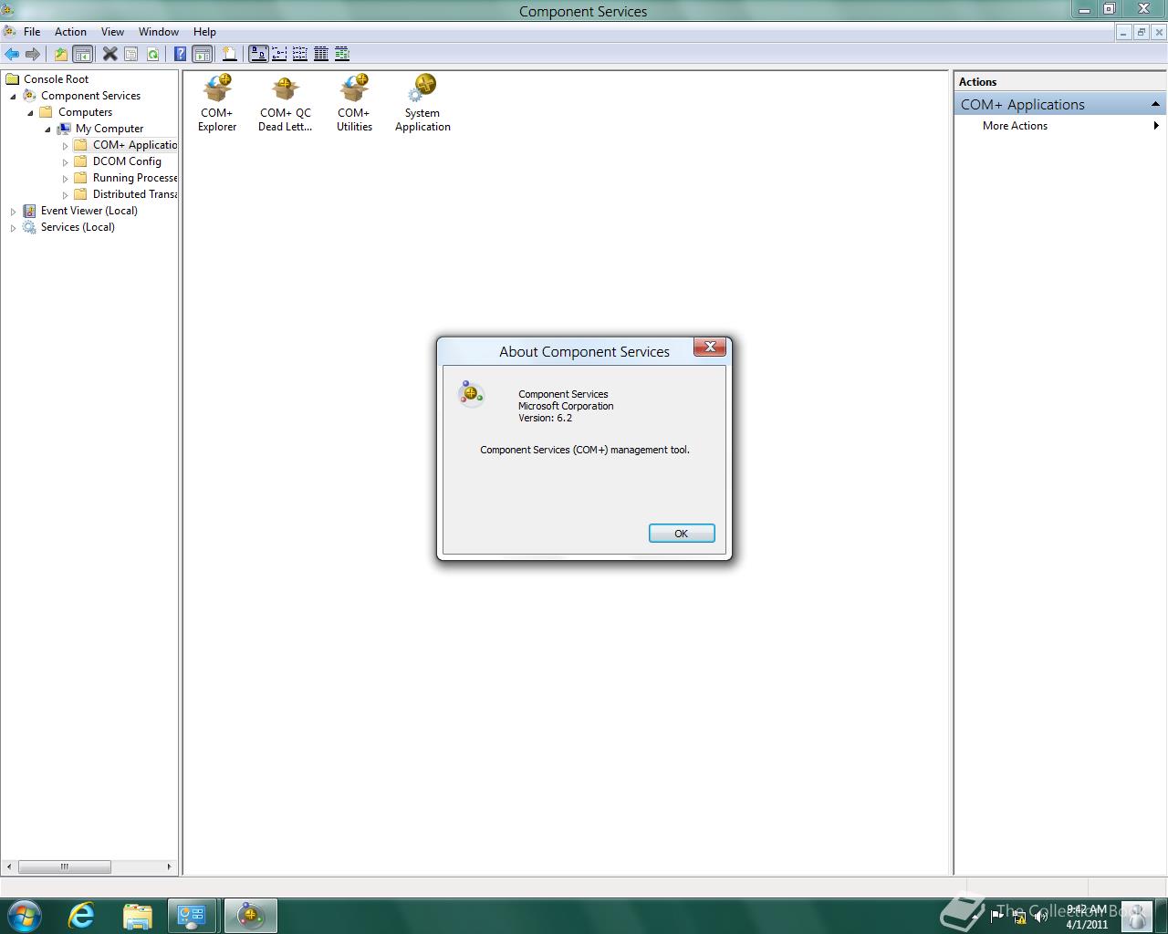Open Windows Explorer from taskbar

137,916
